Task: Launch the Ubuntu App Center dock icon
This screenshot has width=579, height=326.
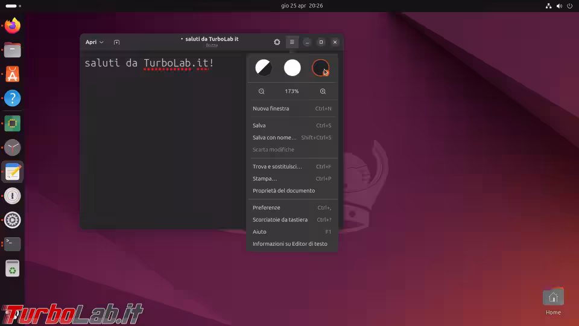Action: [12, 74]
